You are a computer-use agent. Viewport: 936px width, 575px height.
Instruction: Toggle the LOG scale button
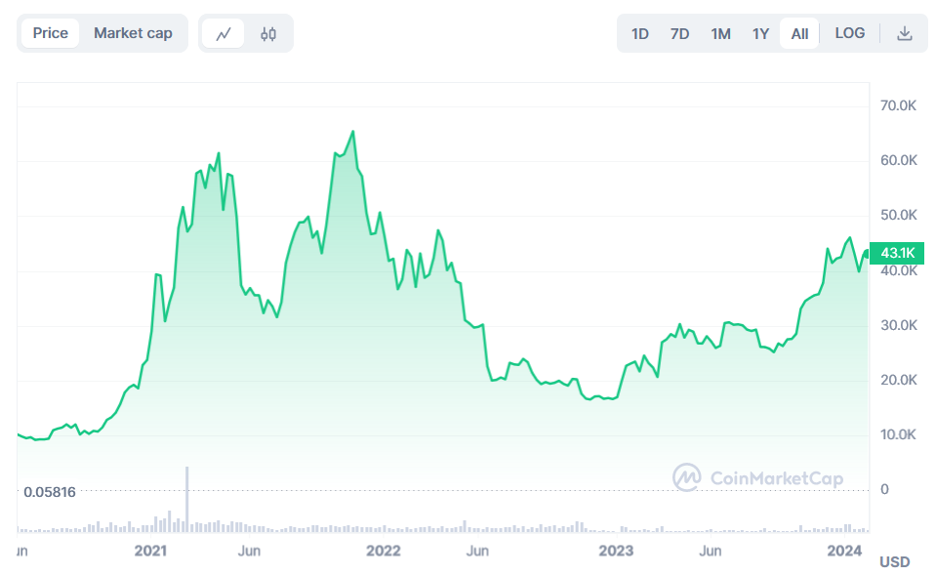(x=849, y=33)
